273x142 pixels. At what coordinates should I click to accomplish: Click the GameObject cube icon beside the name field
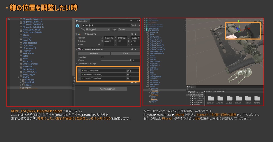click(78, 26)
